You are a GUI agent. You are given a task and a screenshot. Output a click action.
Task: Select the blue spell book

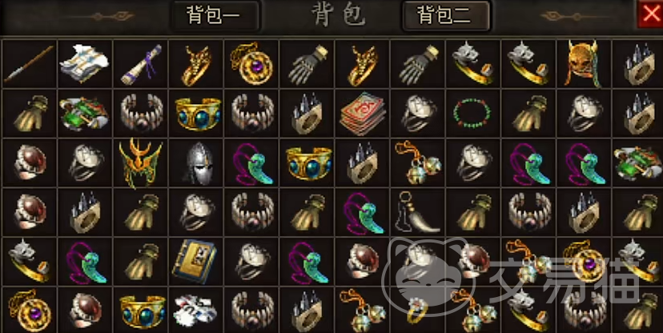195,261
